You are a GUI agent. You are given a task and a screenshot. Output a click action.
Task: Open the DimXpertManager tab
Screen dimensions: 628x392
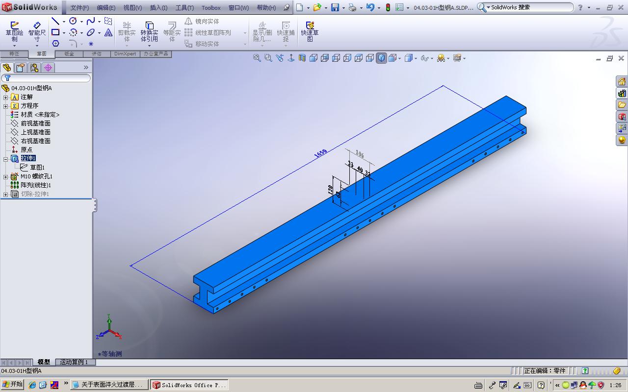(x=48, y=68)
